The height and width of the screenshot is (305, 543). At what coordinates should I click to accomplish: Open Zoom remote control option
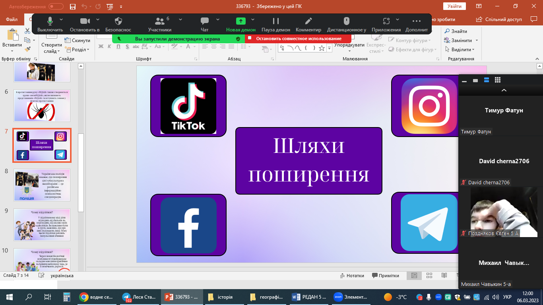pos(347,24)
